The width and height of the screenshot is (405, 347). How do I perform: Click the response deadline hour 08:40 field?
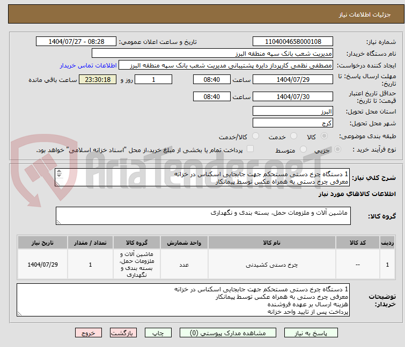pos(212,79)
